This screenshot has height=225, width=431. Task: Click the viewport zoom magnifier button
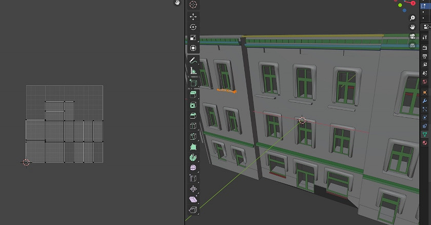(413, 18)
